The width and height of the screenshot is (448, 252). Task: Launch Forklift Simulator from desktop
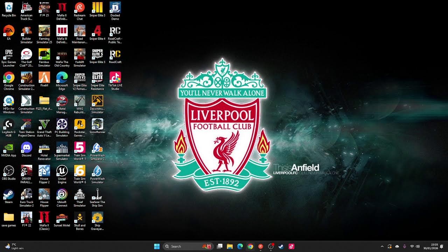(x=80, y=58)
